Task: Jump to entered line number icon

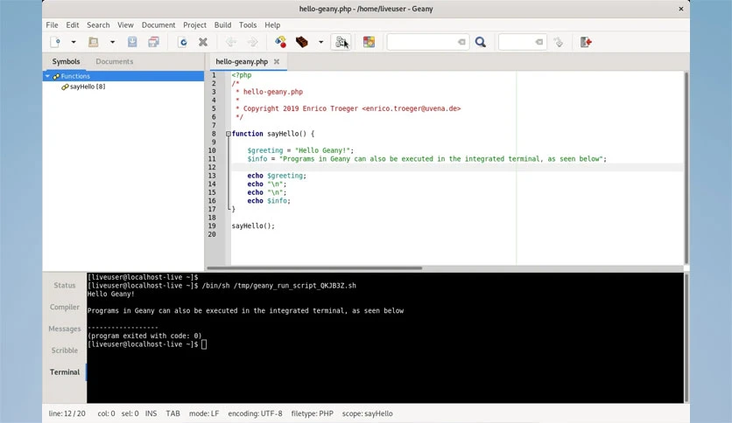Action: click(559, 43)
